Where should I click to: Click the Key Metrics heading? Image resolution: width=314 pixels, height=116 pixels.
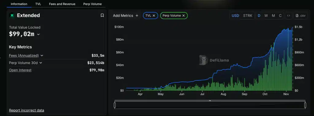click(21, 47)
